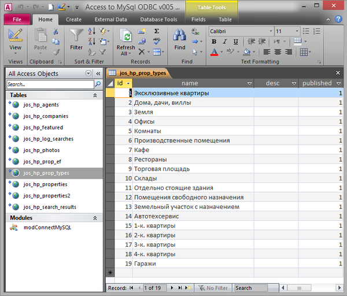Click the bullets list icon
Viewport: 347px width, 296px height.
(x=306, y=31)
